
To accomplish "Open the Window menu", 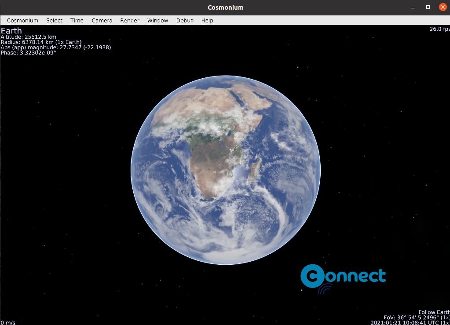I will pos(157,20).
